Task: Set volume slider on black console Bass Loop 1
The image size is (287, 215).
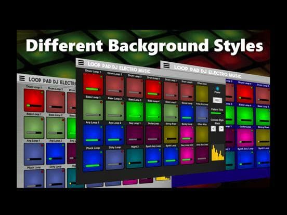Action: pyautogui.click(x=93, y=115)
